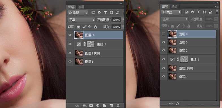Hide 图层 3 in the right panel
Viewport: 222px width, 108px height.
[164, 42]
